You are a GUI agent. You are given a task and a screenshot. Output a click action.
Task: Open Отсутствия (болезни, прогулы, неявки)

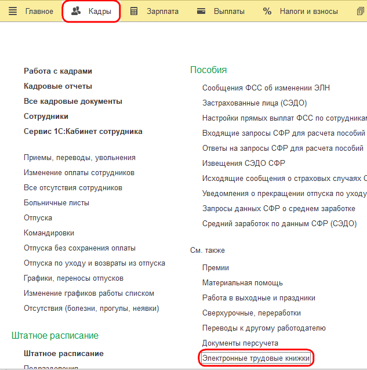(x=91, y=309)
